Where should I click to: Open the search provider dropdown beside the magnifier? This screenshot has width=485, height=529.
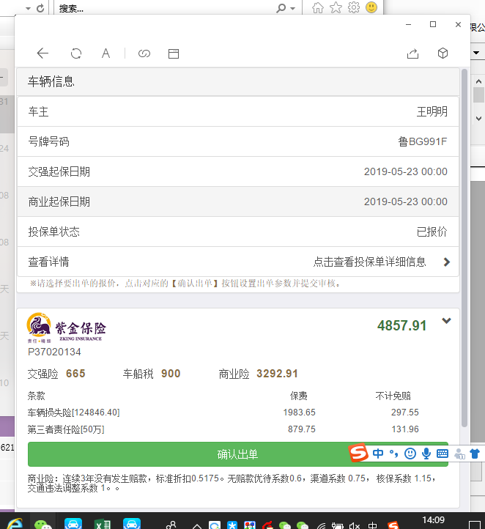292,9
